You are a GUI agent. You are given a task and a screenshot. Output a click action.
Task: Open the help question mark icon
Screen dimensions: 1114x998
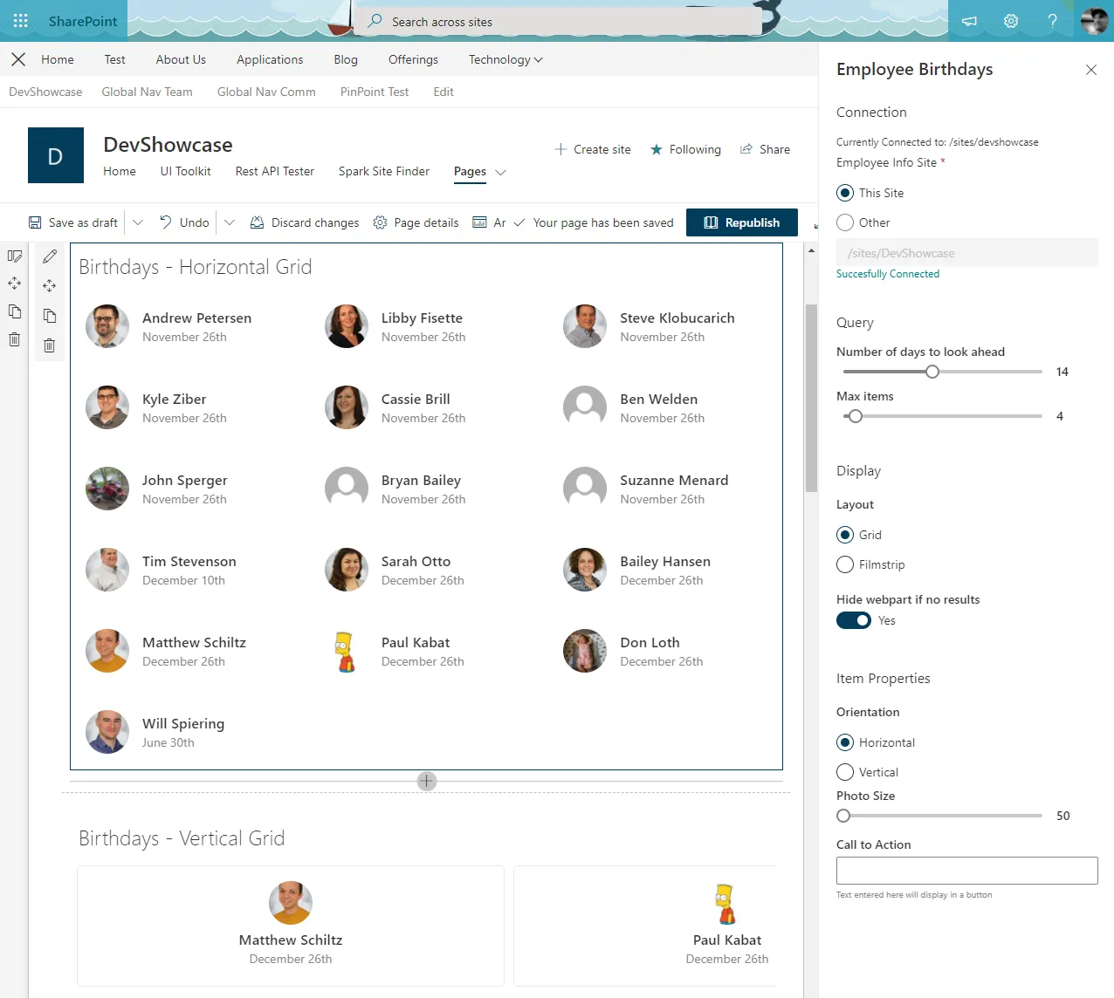click(x=1052, y=21)
